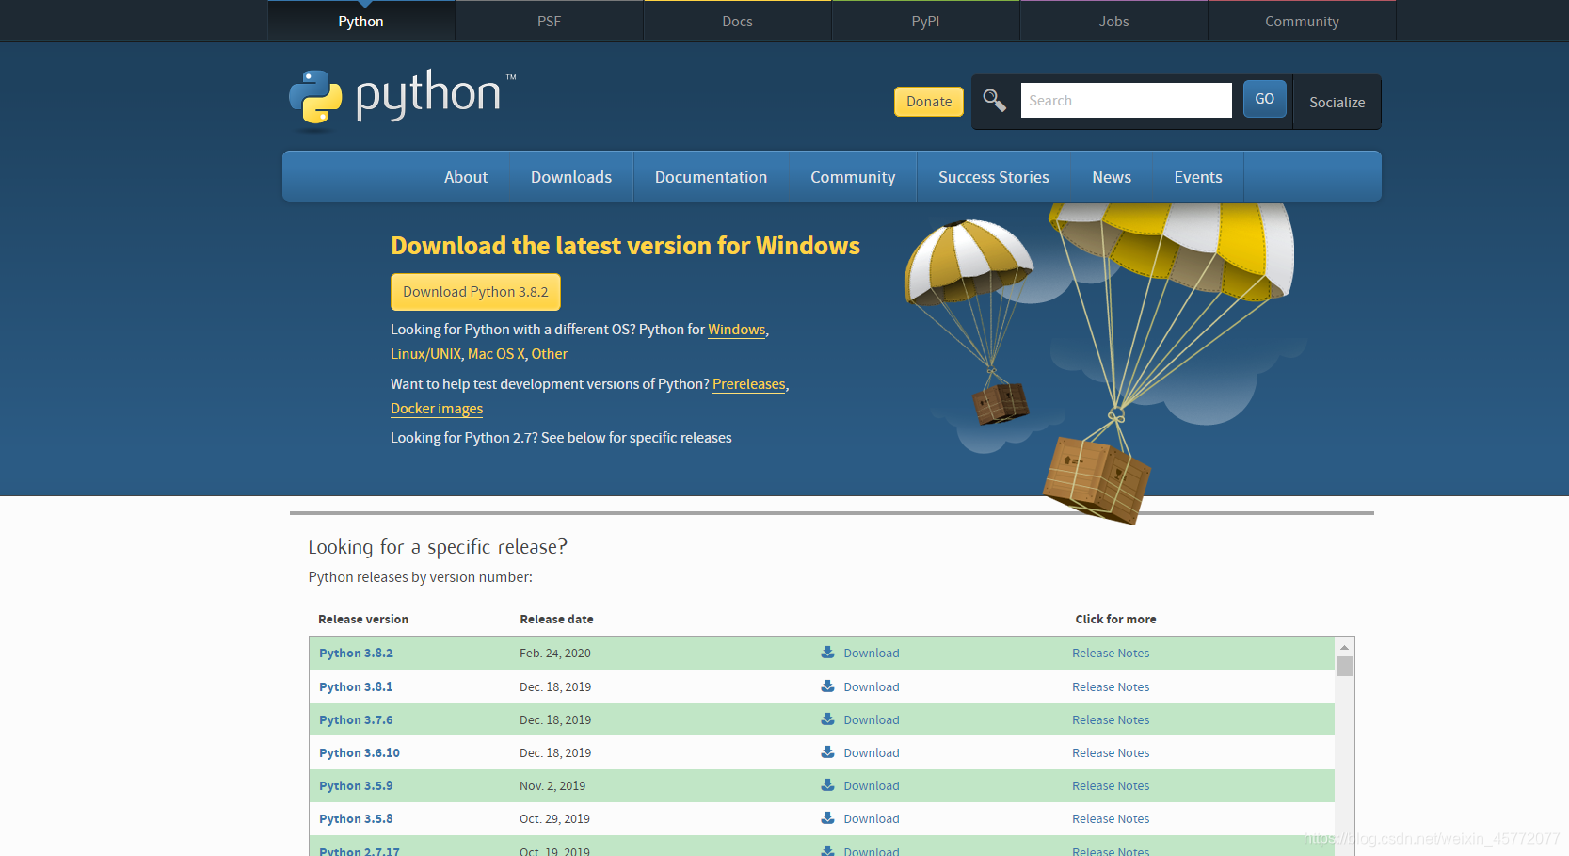Viewport: 1569px width, 856px height.
Task: Click the magnifying glass search icon
Action: [x=994, y=100]
